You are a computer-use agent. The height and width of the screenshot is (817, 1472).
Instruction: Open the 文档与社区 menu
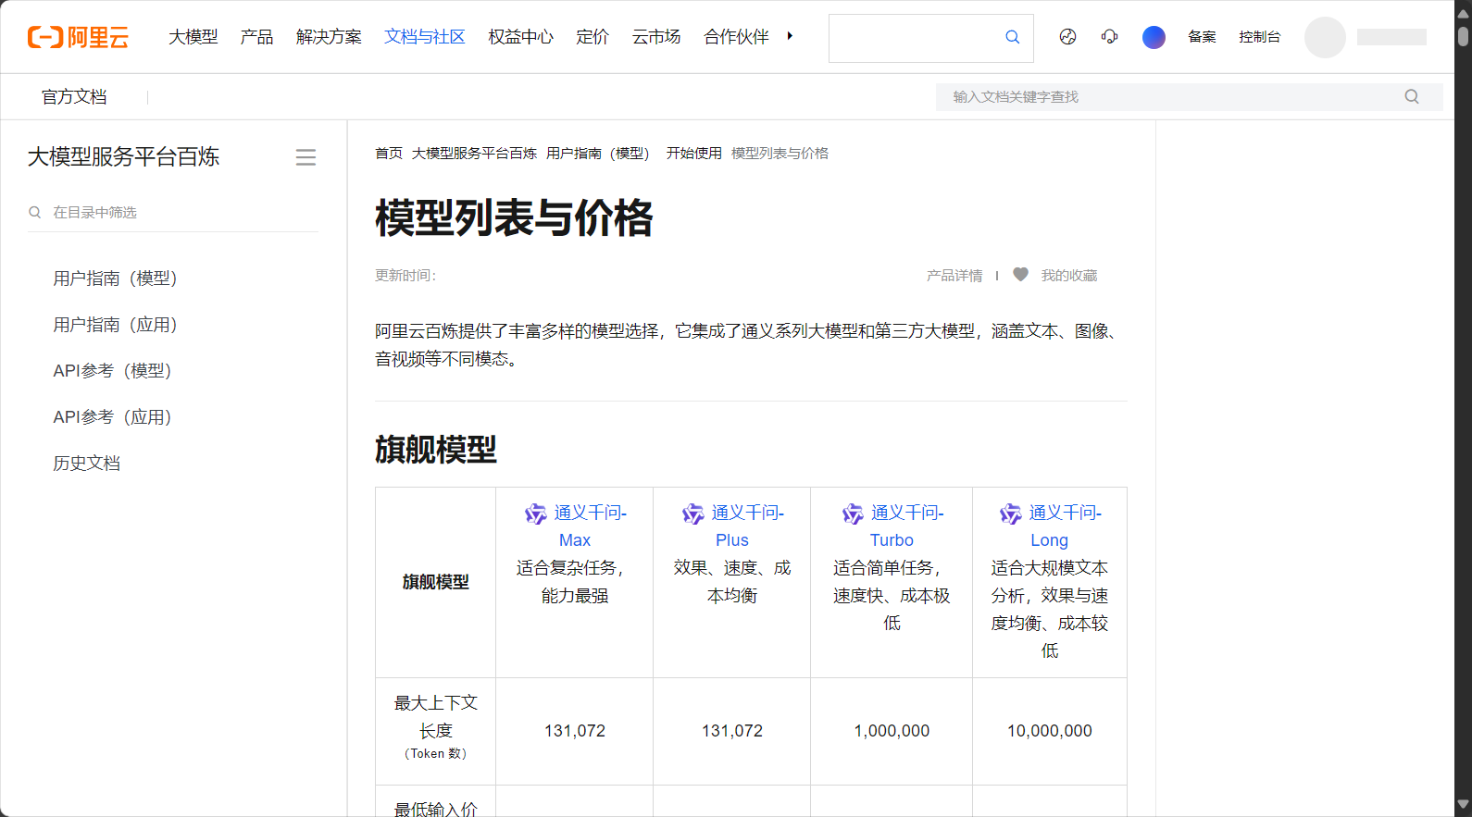425,37
